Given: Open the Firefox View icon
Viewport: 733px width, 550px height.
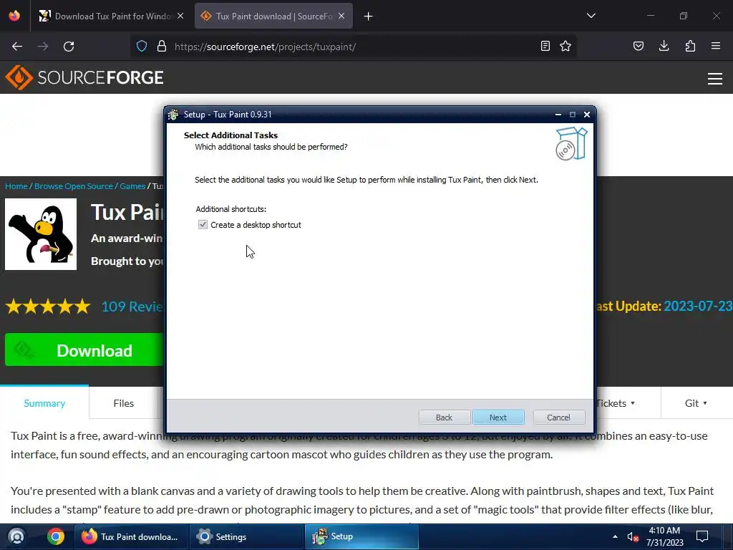Looking at the screenshot, I should pyautogui.click(x=14, y=16).
